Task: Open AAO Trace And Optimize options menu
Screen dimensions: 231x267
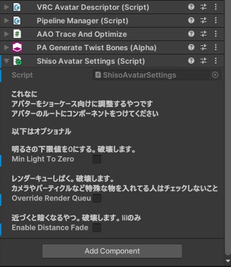Action: click(x=216, y=34)
